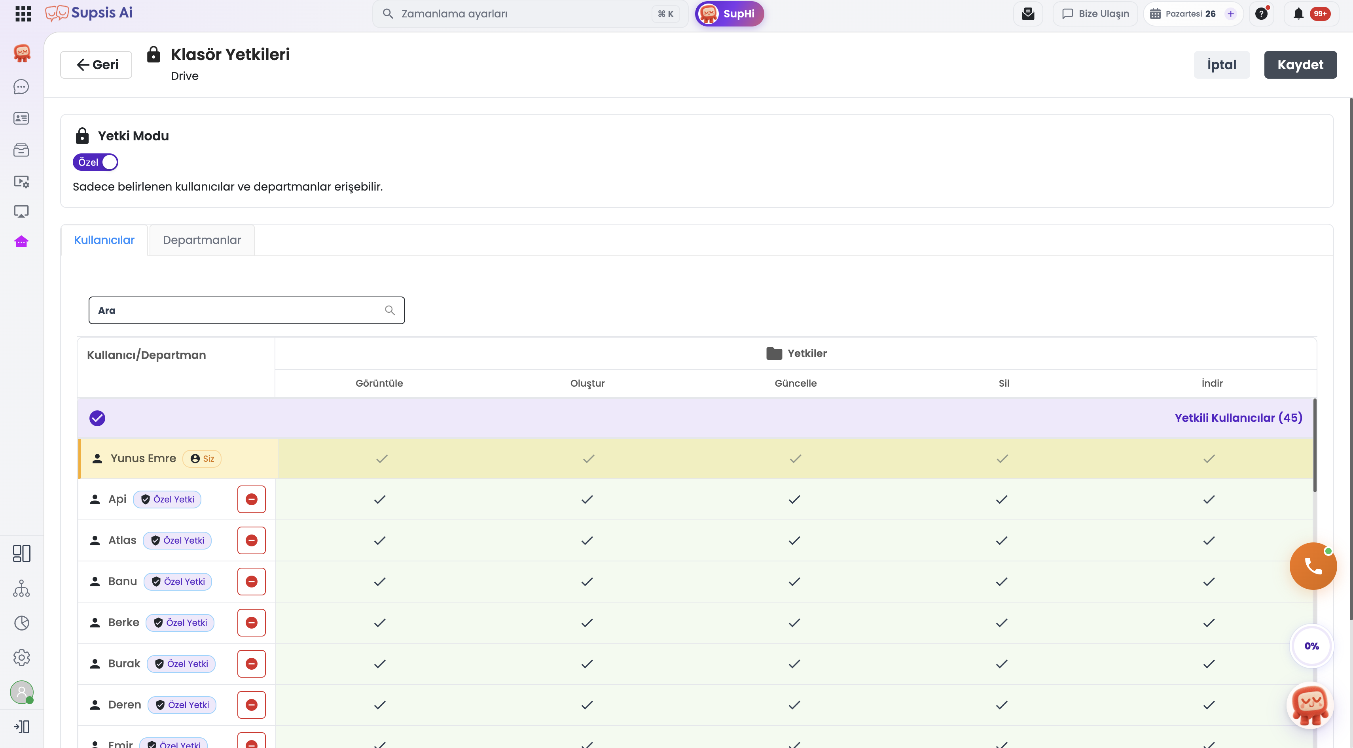Open the purple home sidebar icon
Screen dimensions: 1353x748
[x=21, y=242]
